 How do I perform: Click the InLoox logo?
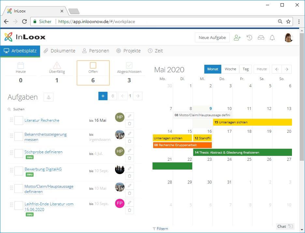point(25,37)
